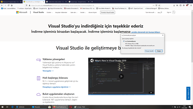
Task: Click the Dosyayı kaydet button
Action: pos(149,51)
